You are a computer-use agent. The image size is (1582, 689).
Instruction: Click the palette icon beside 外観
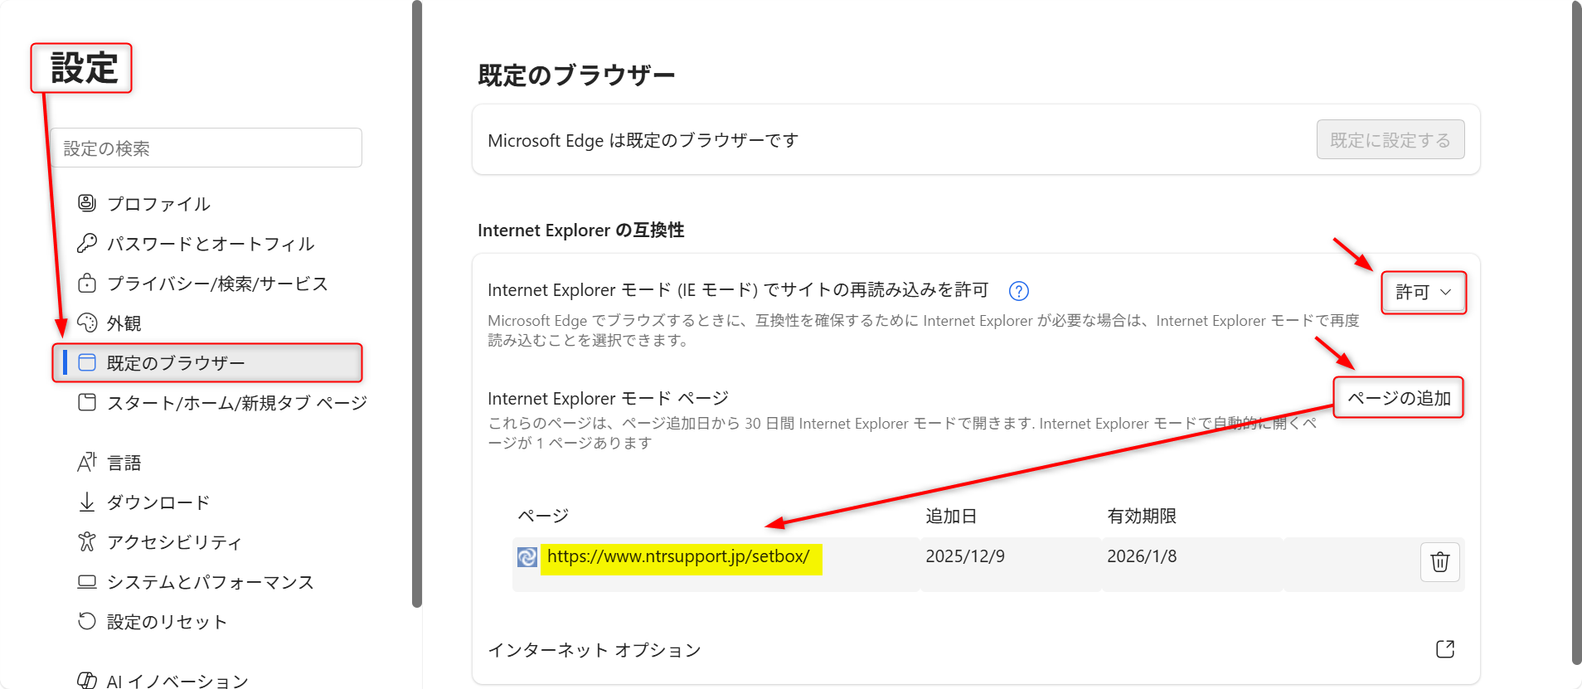[87, 323]
